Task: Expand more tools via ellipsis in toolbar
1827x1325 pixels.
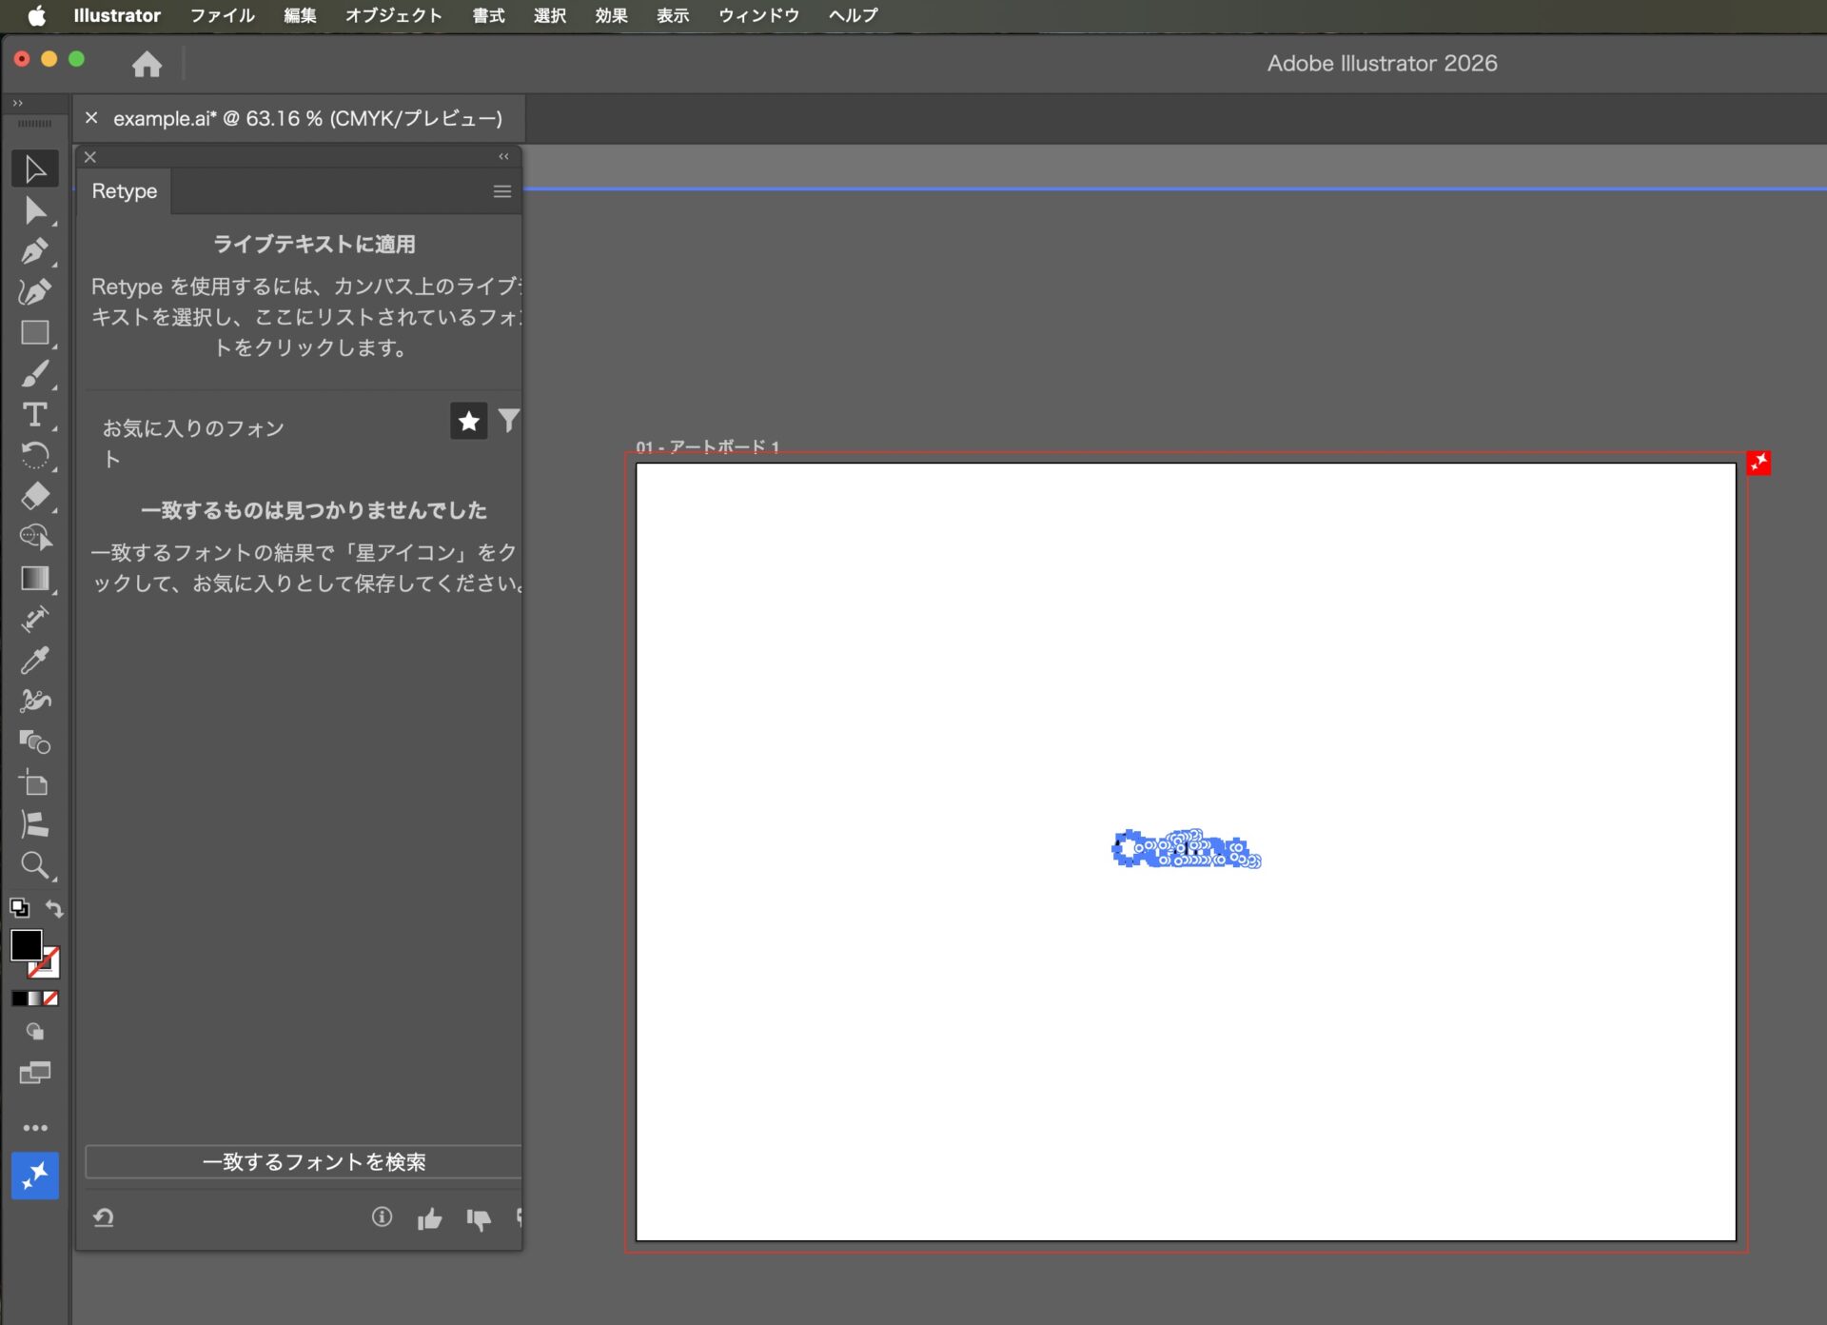Action: (35, 1128)
